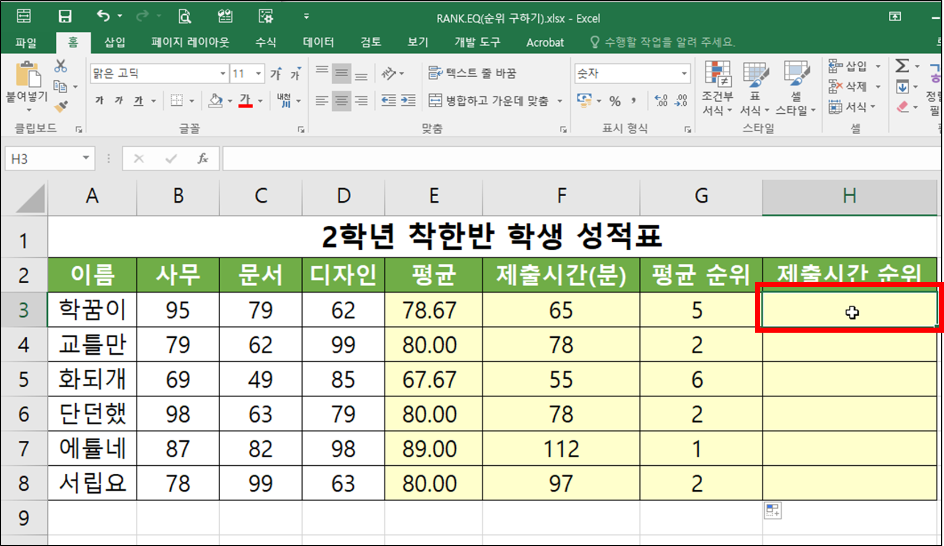The height and width of the screenshot is (546, 944).
Task: Cut selection using the scissors icon
Action: click(61, 66)
